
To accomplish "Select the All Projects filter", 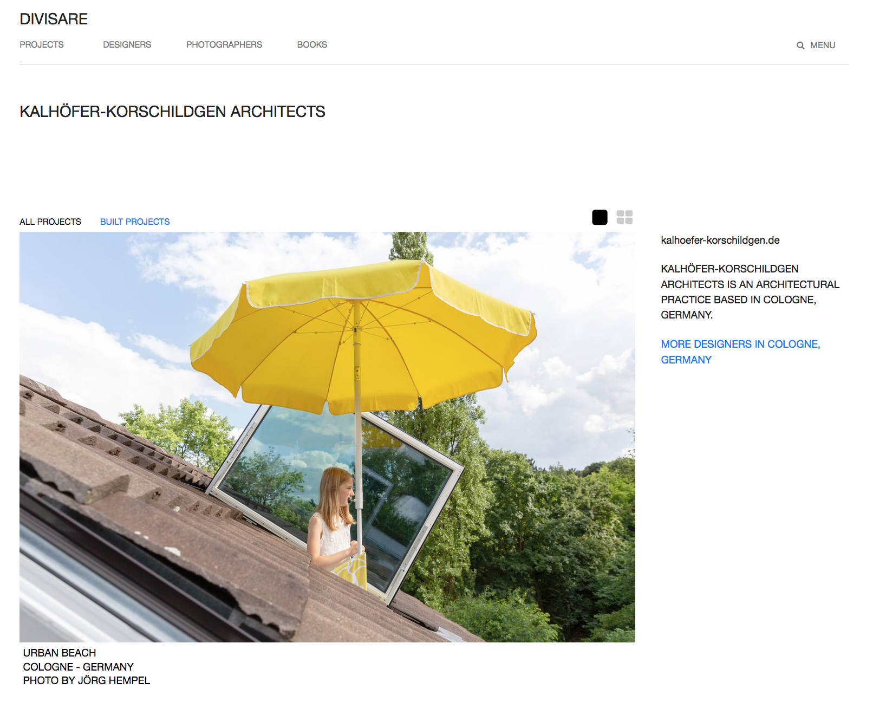I will coord(50,222).
